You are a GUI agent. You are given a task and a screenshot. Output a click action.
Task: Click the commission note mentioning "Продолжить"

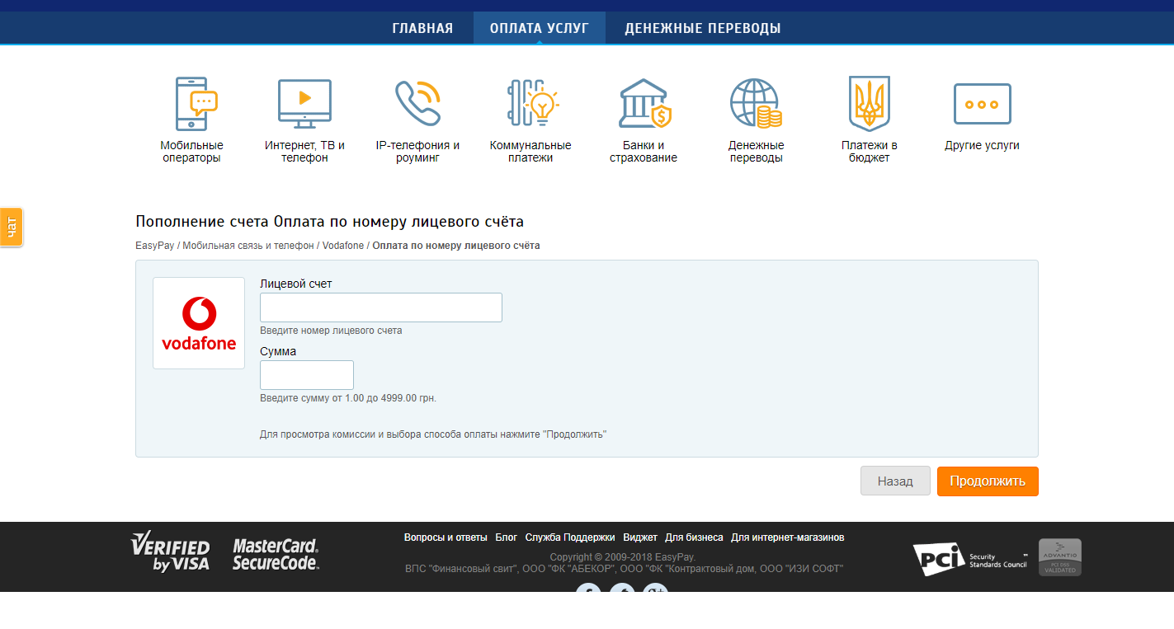[433, 434]
